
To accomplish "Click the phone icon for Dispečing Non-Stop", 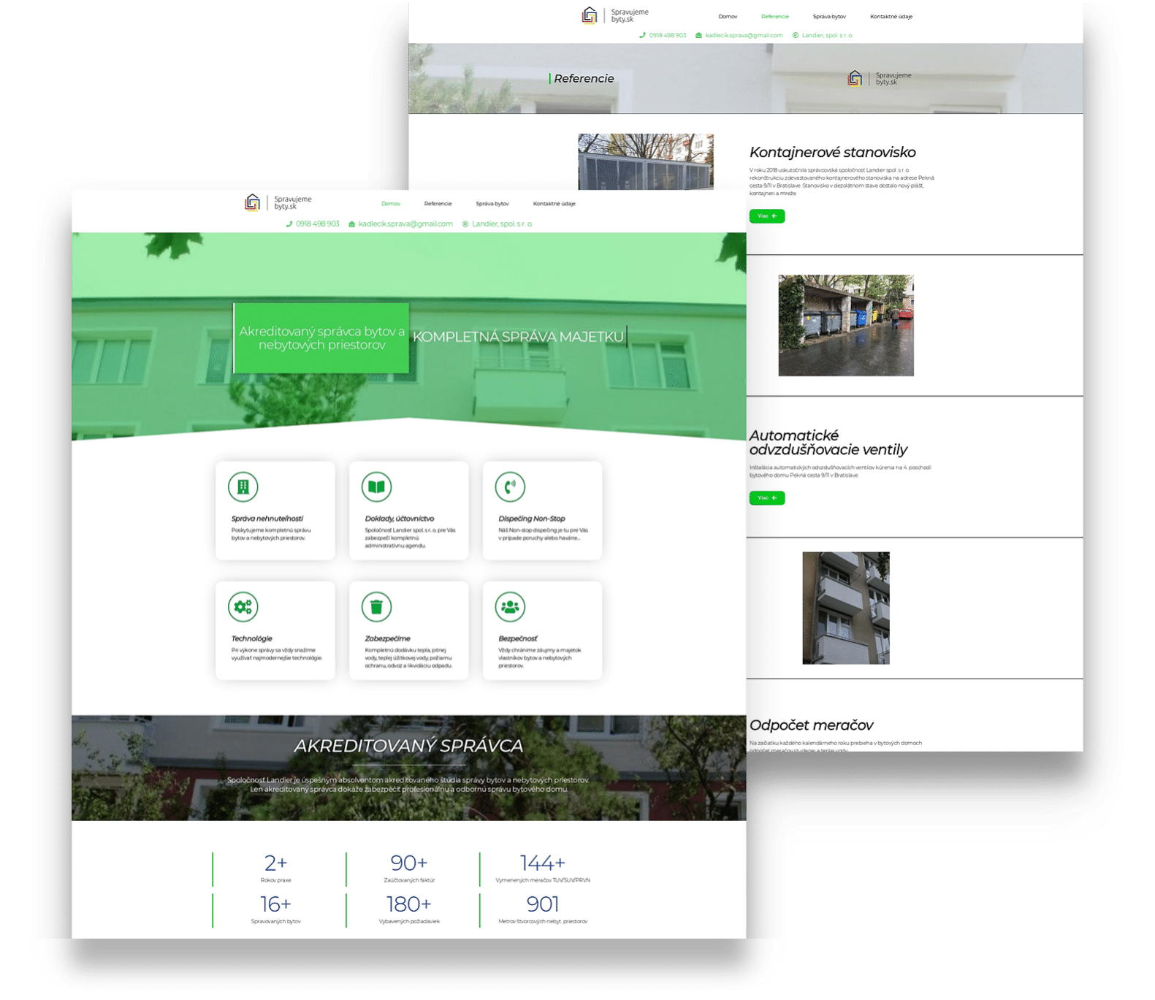I will pos(510,486).
